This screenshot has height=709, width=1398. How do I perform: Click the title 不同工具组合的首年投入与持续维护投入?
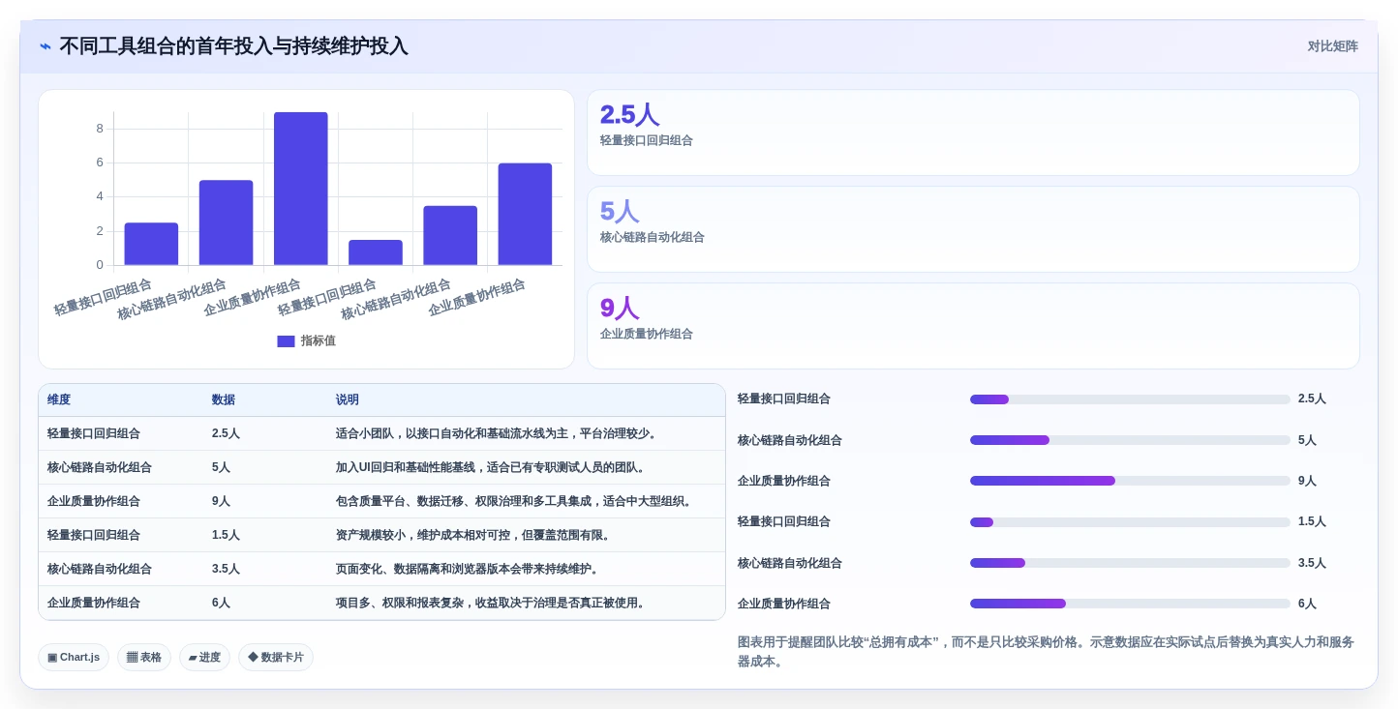point(233,46)
